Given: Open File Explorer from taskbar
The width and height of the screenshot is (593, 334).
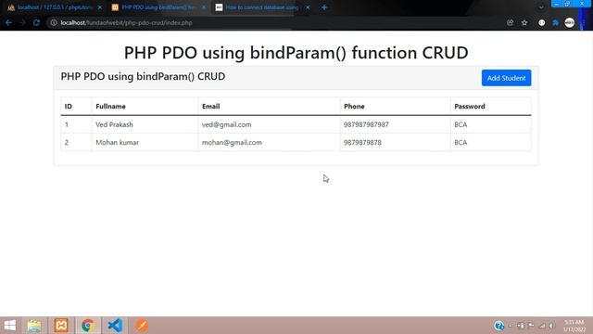Looking at the screenshot, I should (34, 326).
